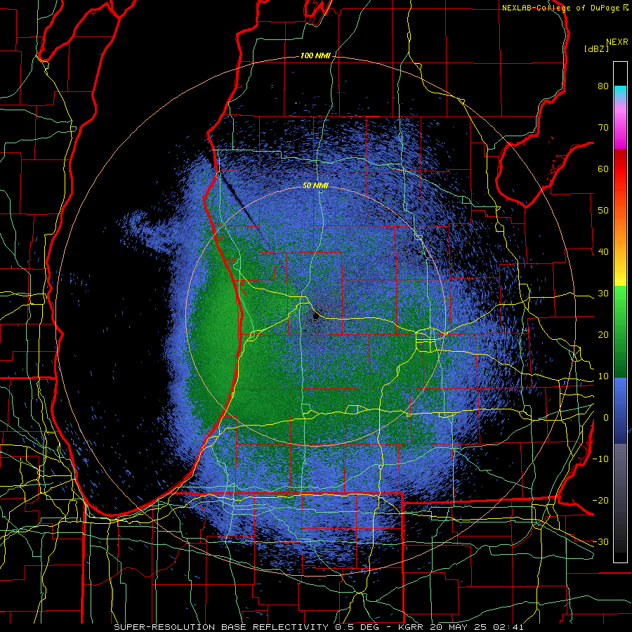This screenshot has width=632, height=632.
Task: Click the black radar site dot at center
Action: tap(315, 317)
